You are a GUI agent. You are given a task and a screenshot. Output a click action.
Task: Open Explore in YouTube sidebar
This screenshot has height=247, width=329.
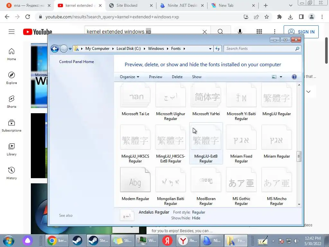pos(12,78)
